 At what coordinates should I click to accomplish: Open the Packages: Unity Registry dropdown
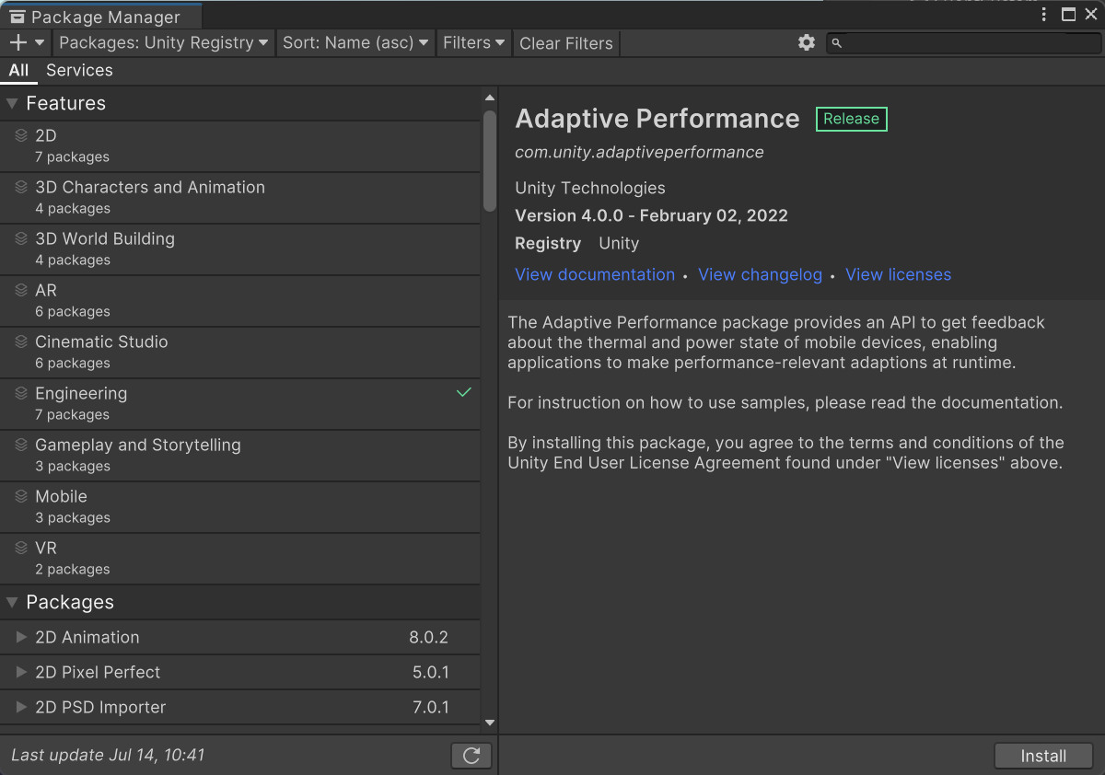[164, 42]
